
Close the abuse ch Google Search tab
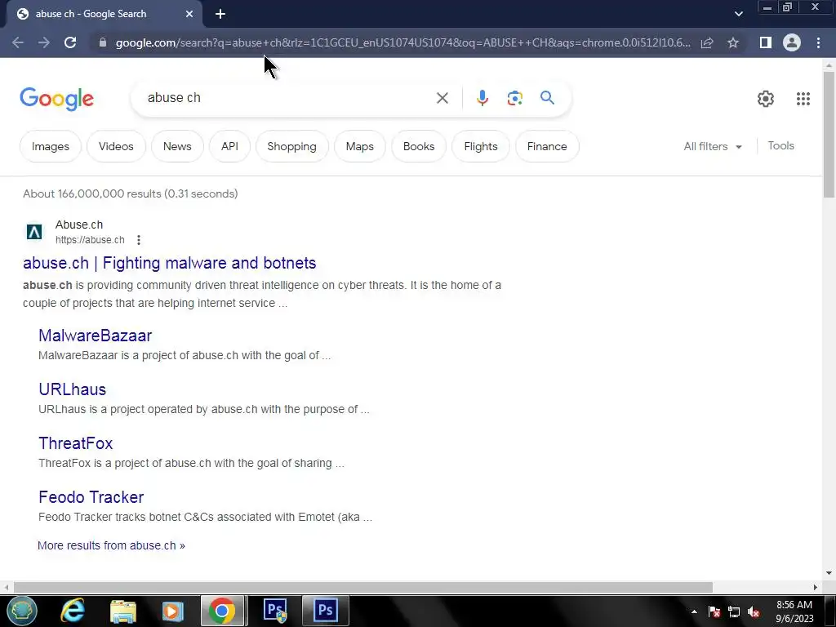tap(189, 14)
